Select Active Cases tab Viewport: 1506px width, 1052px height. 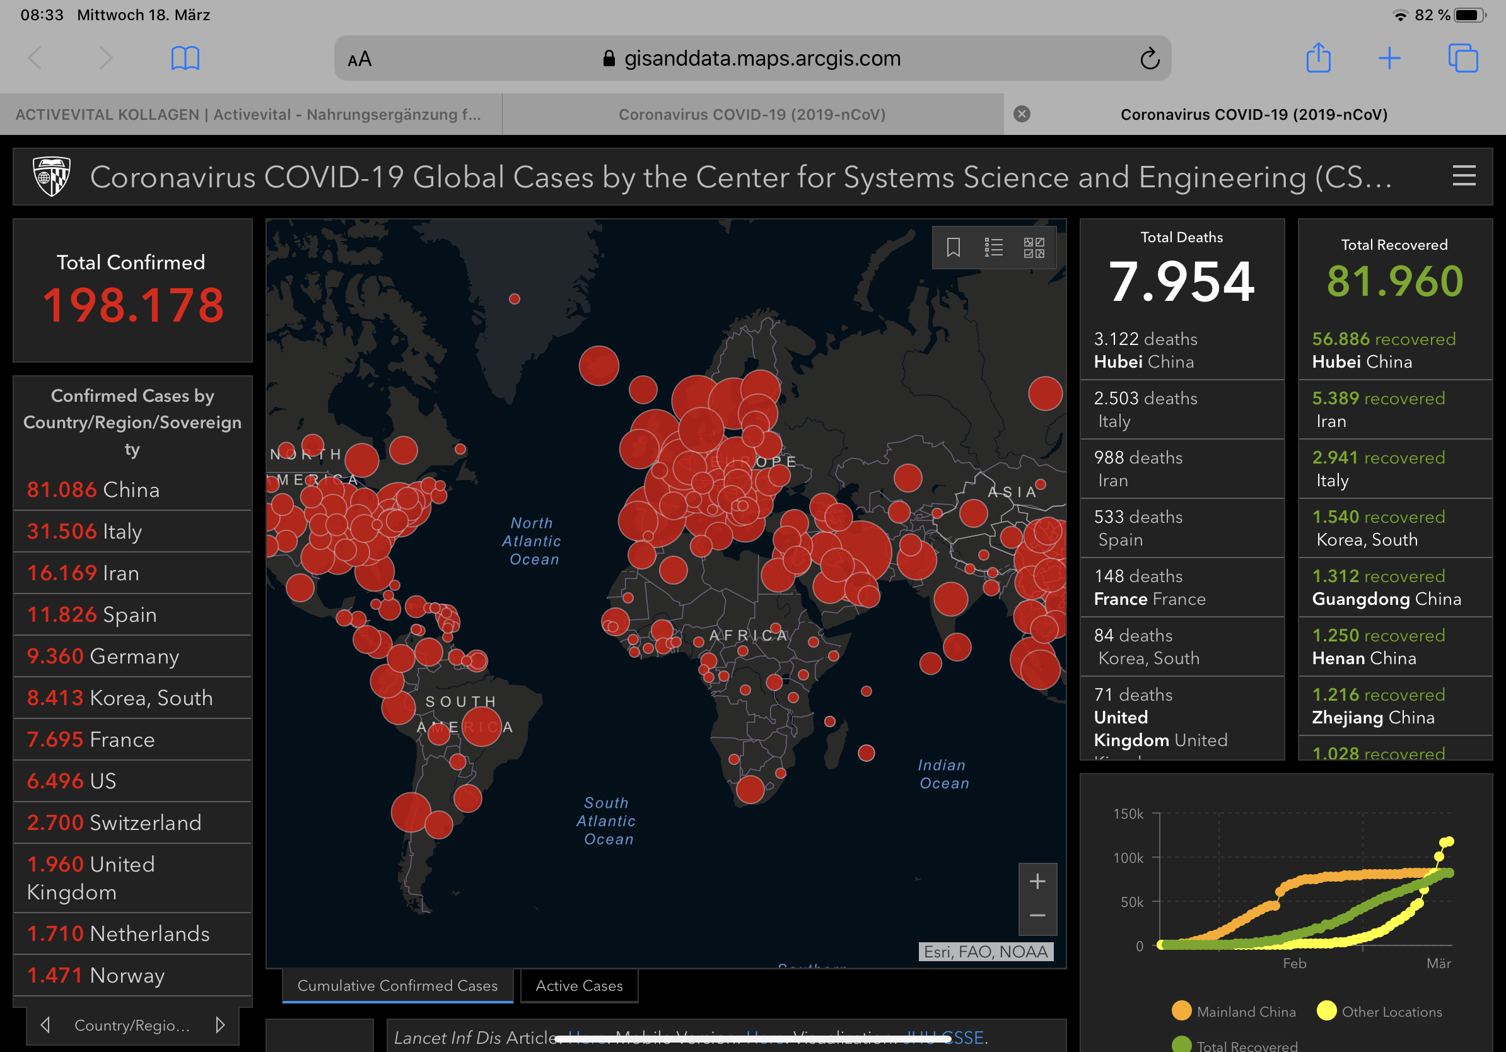coord(579,985)
